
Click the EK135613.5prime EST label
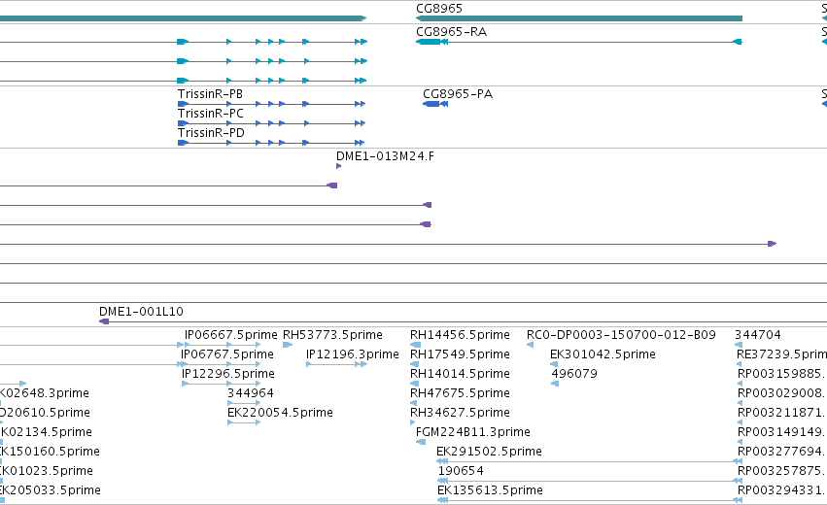490,490
